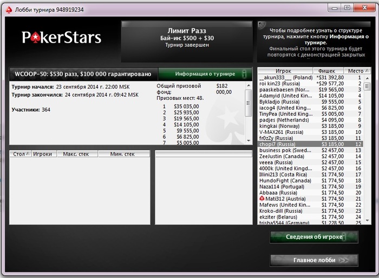Sort players by Место column

tap(357, 71)
